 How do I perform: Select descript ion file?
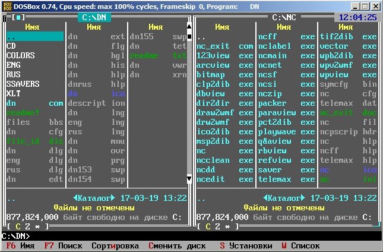pyautogui.click(x=96, y=103)
